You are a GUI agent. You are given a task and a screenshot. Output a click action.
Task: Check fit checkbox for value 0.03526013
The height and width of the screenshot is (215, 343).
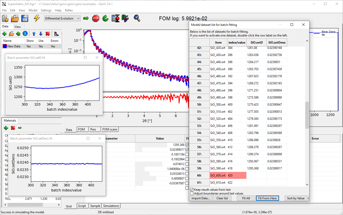187,174
